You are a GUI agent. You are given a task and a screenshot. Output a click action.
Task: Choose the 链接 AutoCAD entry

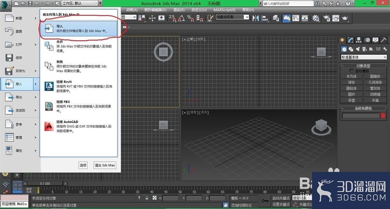coord(79,126)
